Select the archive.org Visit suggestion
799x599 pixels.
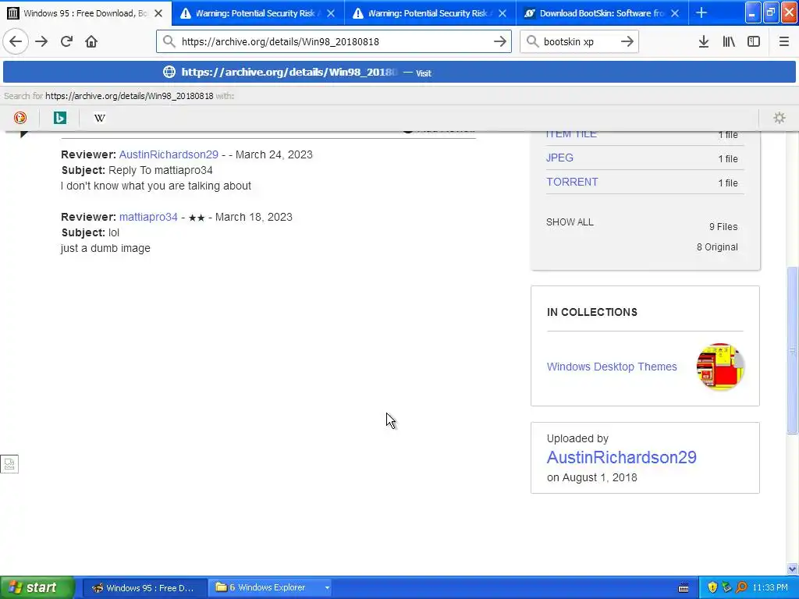(399, 72)
